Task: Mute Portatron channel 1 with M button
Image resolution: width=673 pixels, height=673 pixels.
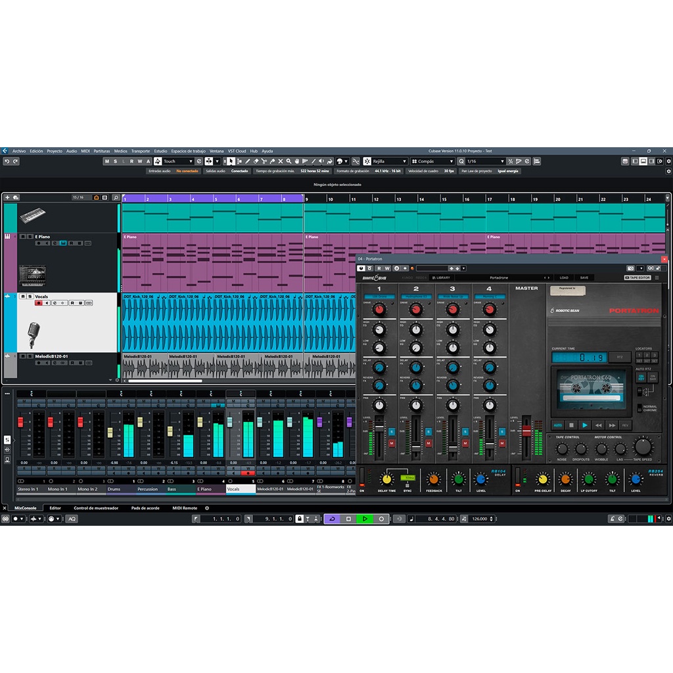Action: coord(391,444)
